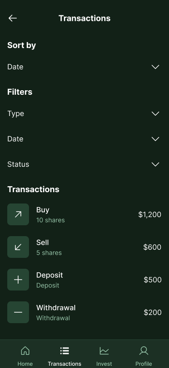Click the Deposit plus icon
169x368 pixels.
tap(18, 280)
